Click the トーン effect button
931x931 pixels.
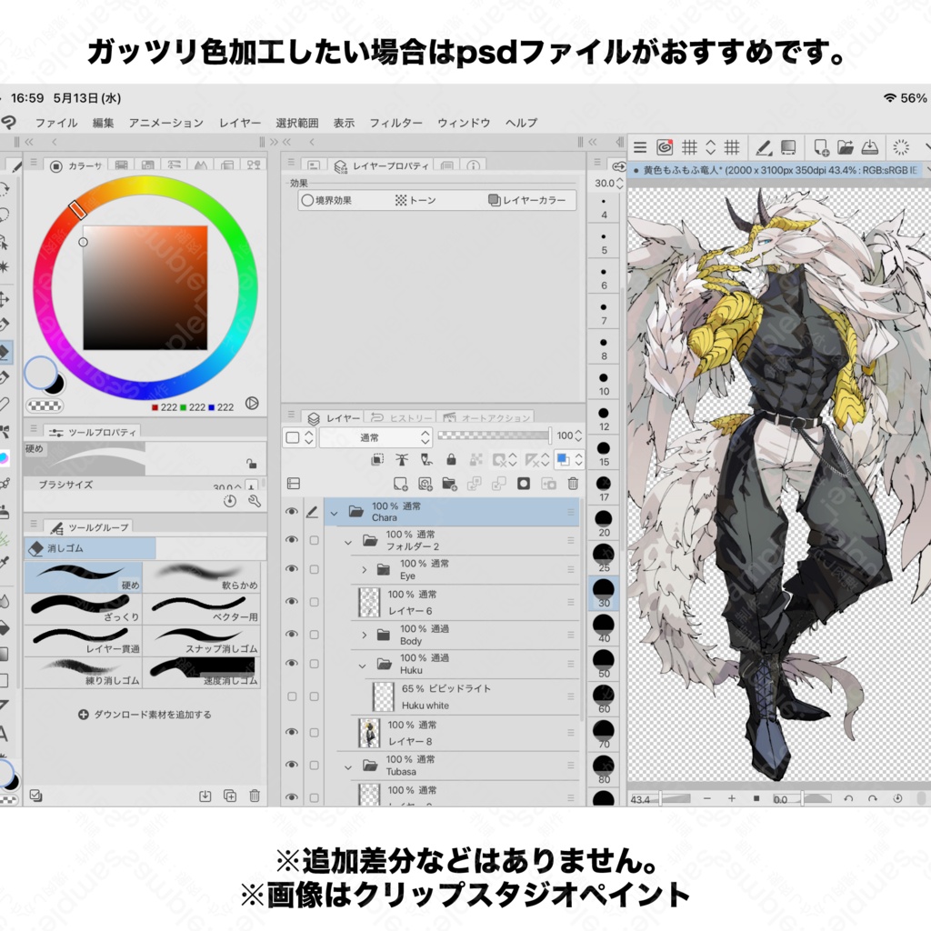[415, 201]
